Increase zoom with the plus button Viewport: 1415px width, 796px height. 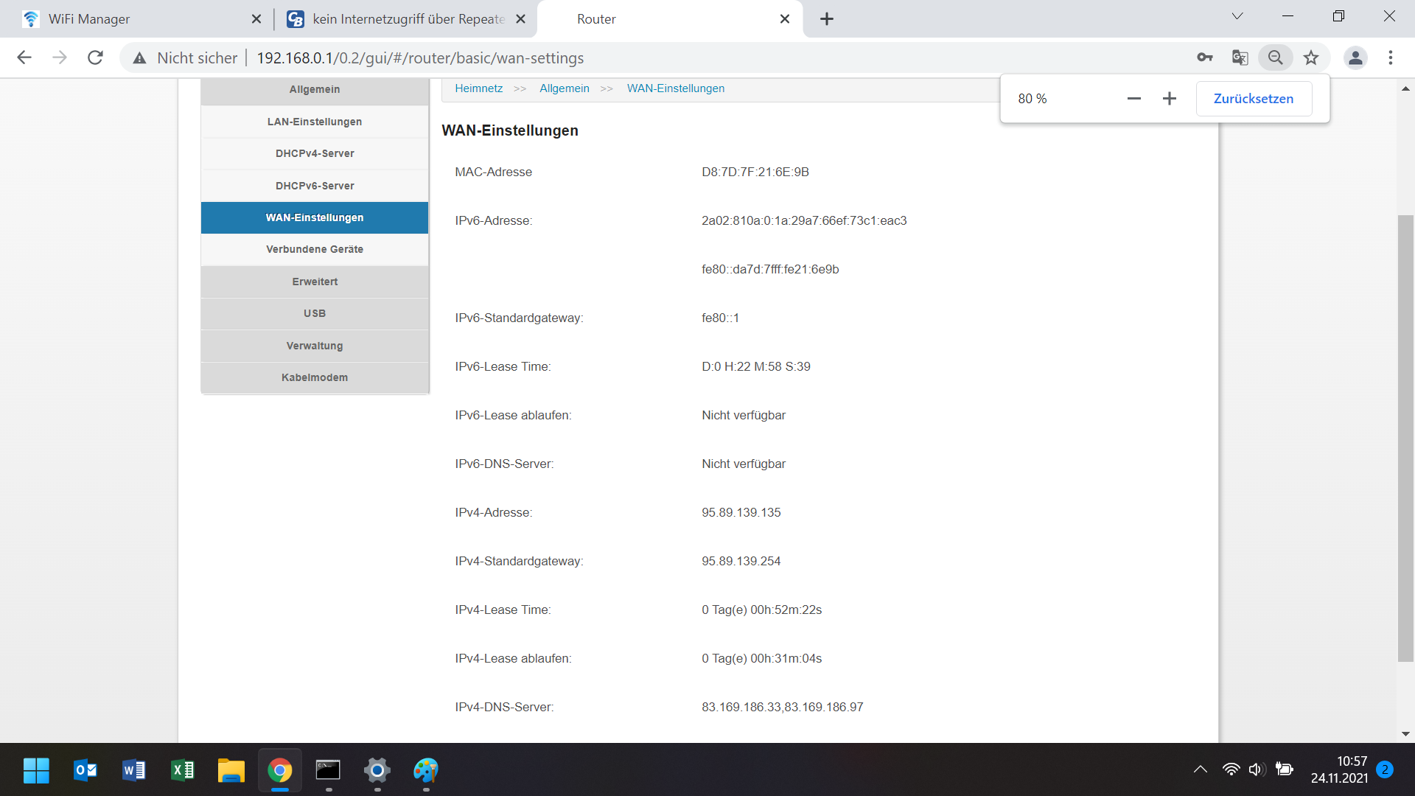[x=1170, y=99]
